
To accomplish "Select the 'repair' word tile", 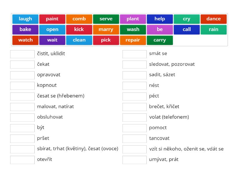I will (x=133, y=40).
